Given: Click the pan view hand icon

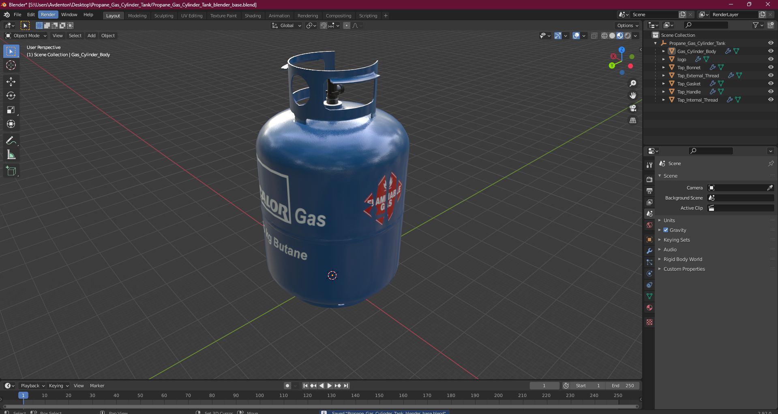Looking at the screenshot, I should pos(633,96).
